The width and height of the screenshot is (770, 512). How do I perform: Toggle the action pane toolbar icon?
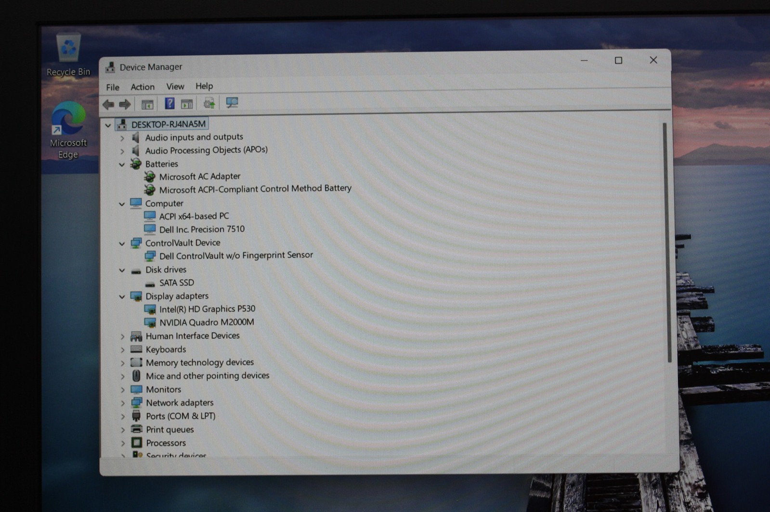[x=187, y=103]
